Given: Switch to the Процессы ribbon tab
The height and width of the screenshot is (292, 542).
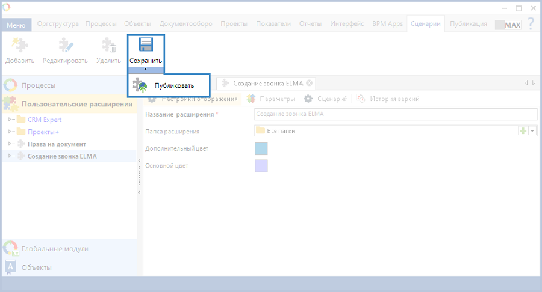Looking at the screenshot, I should click(101, 24).
